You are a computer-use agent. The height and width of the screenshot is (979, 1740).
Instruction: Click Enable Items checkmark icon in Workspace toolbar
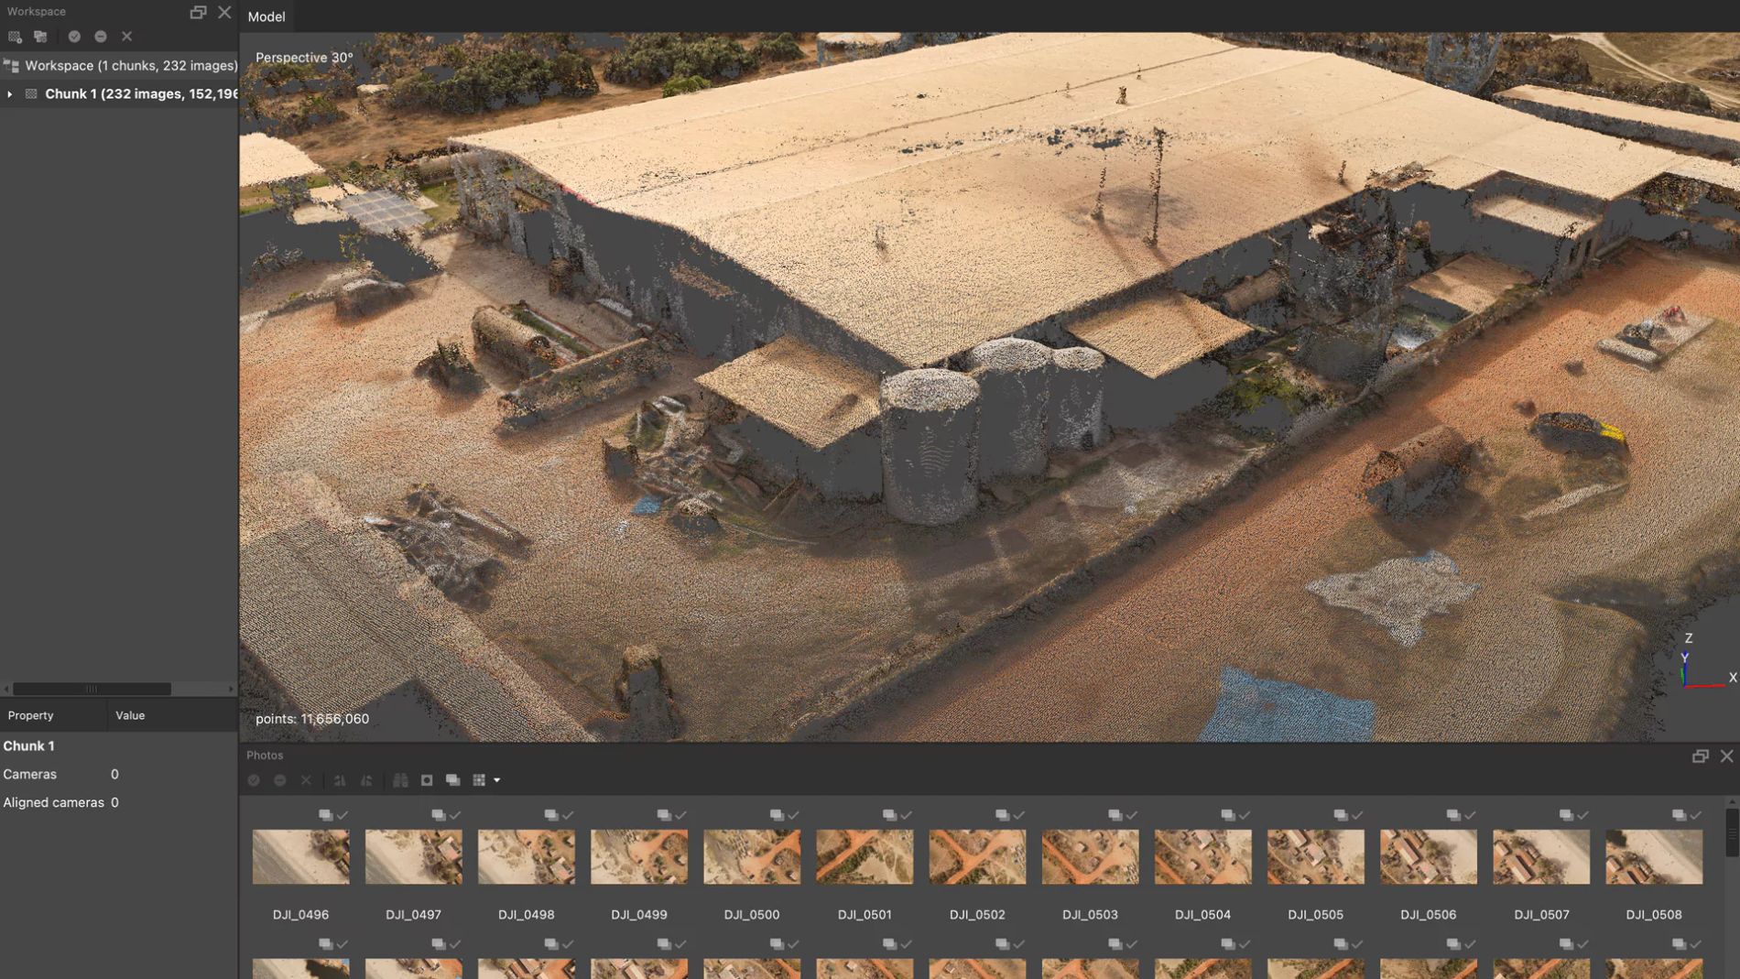(74, 37)
